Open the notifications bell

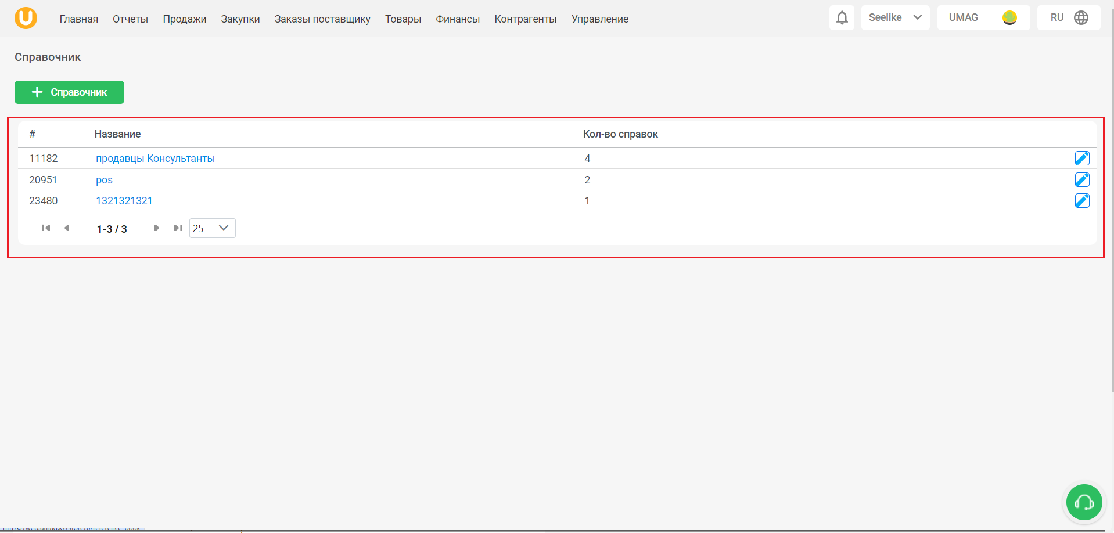842,18
